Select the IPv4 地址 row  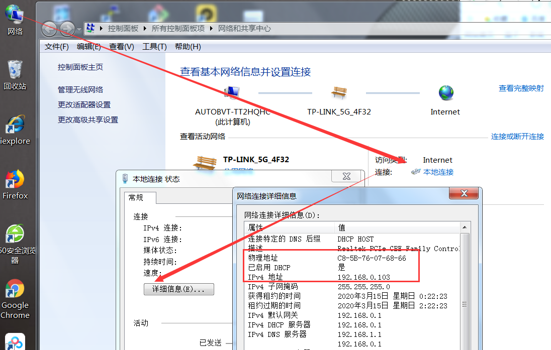click(x=351, y=277)
